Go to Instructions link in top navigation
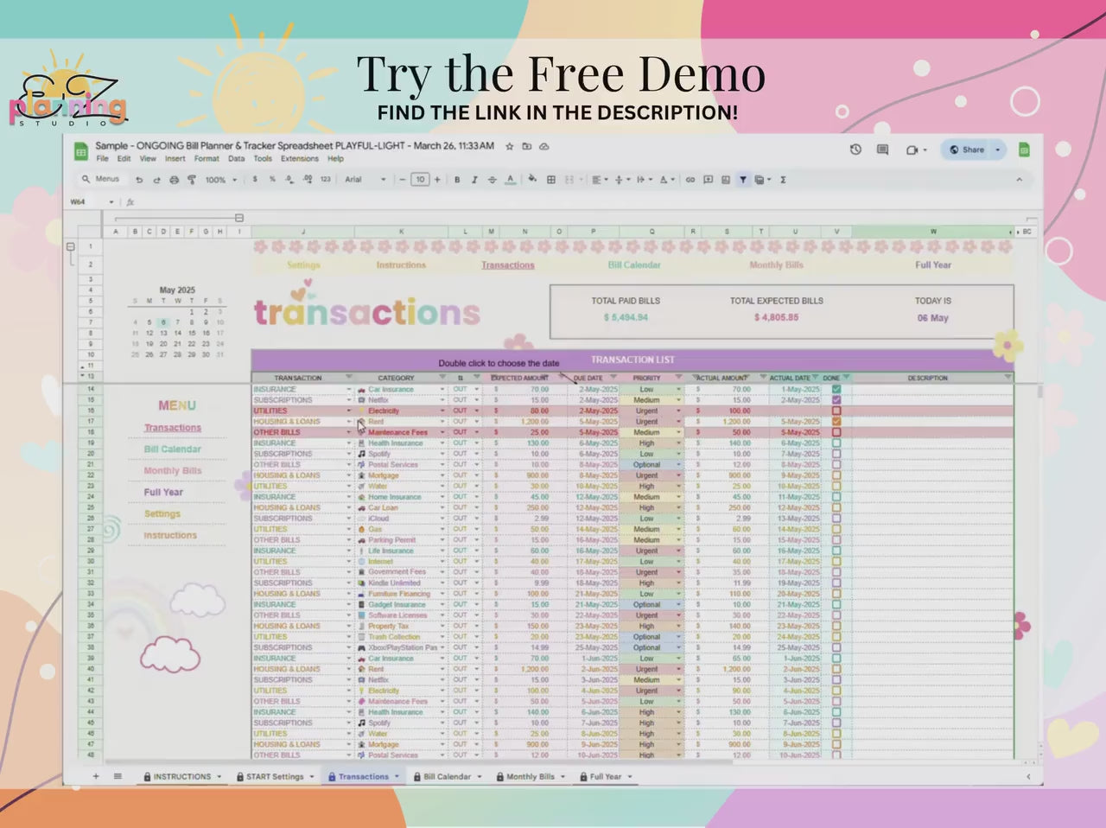Image resolution: width=1106 pixels, height=828 pixels. point(401,265)
